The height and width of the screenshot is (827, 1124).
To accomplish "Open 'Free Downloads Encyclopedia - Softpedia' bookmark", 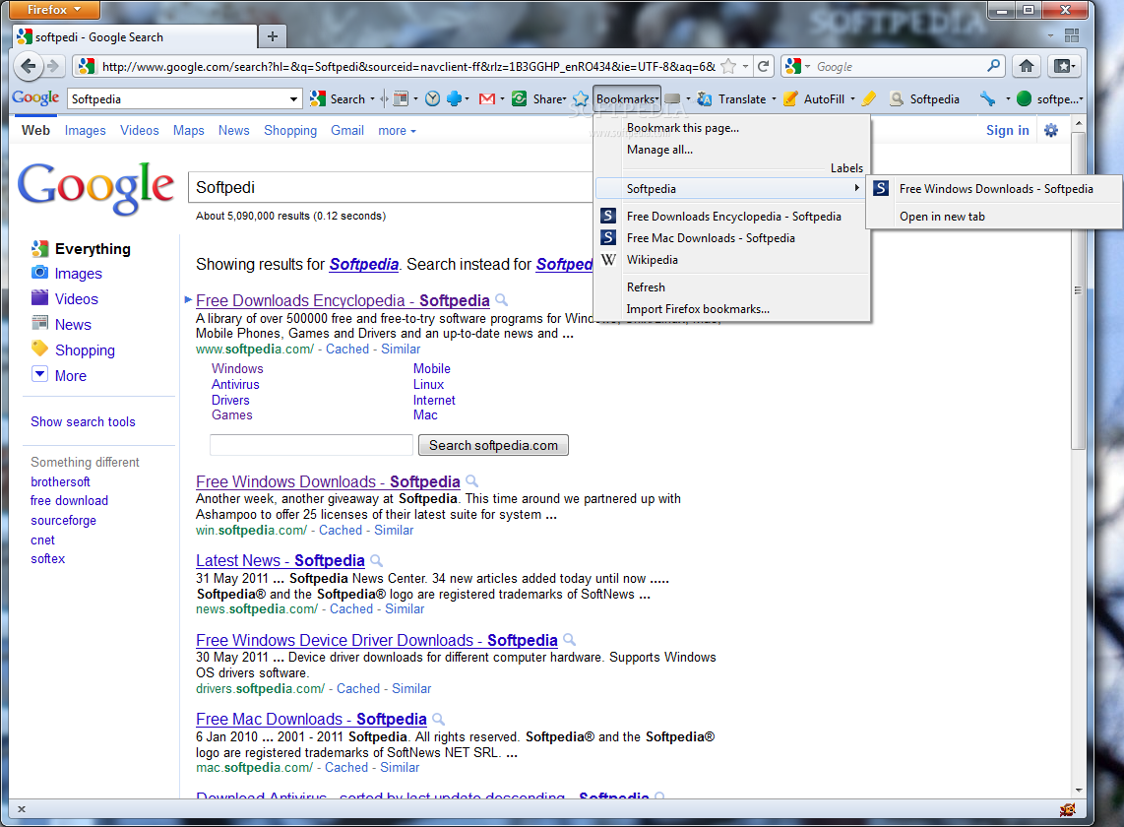I will point(732,216).
